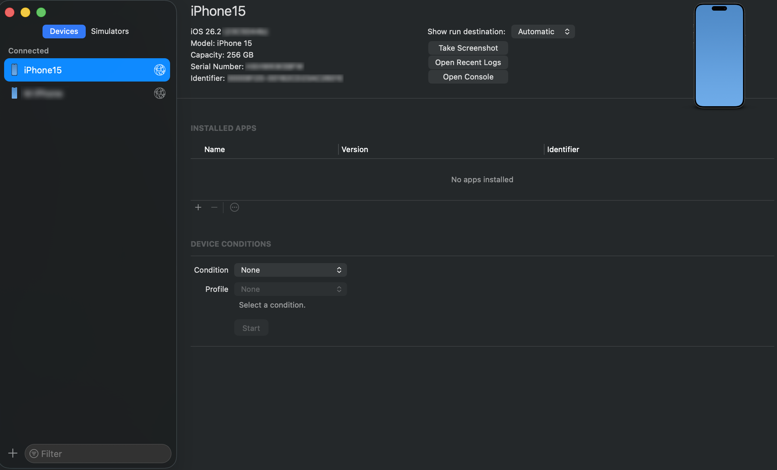This screenshot has height=470, width=777.
Task: Click Open Recent Logs
Action: point(468,62)
